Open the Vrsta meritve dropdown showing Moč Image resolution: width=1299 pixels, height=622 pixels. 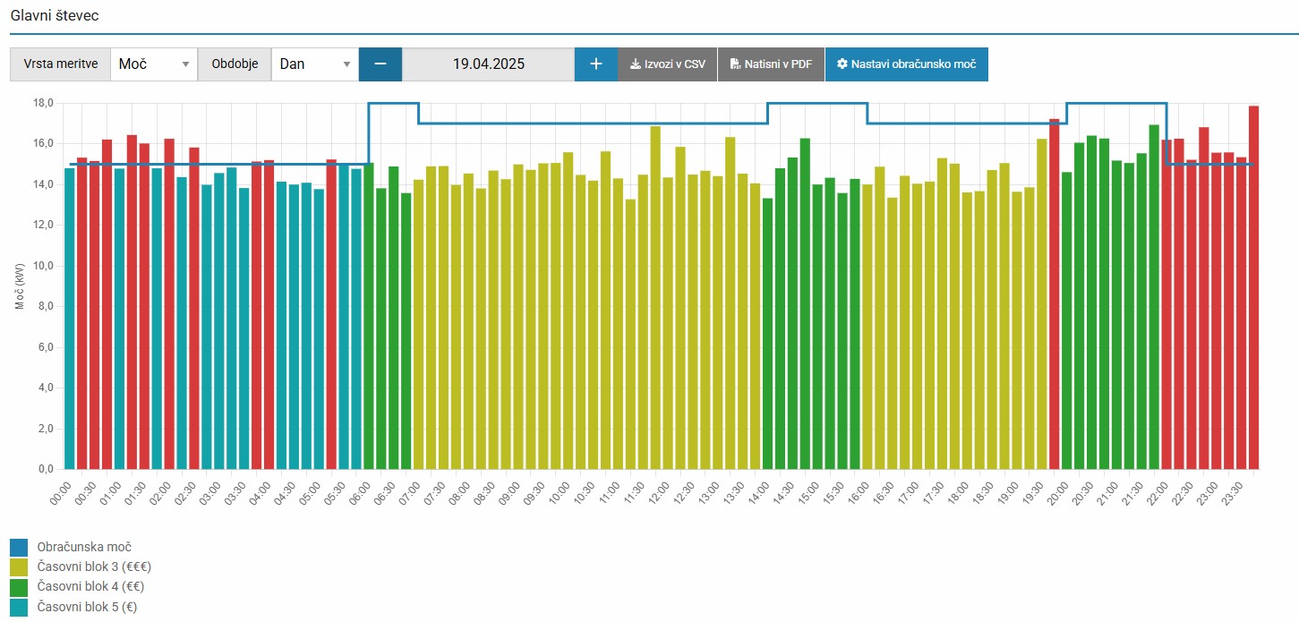154,64
